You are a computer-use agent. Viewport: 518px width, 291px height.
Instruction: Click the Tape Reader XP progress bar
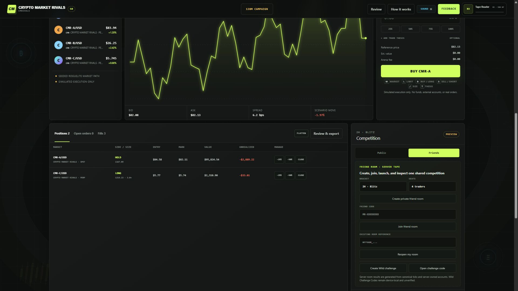(489, 12)
